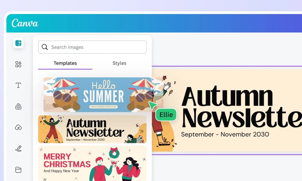Click the green Ellie collaborator label
Viewport: 302px width, 181px height.
click(x=166, y=115)
